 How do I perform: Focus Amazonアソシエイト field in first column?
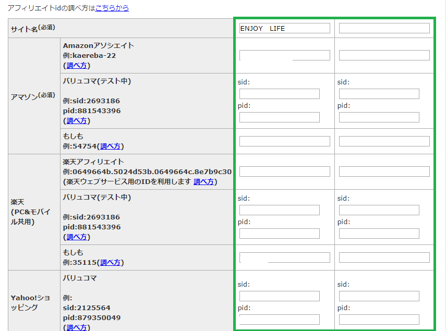click(x=285, y=55)
